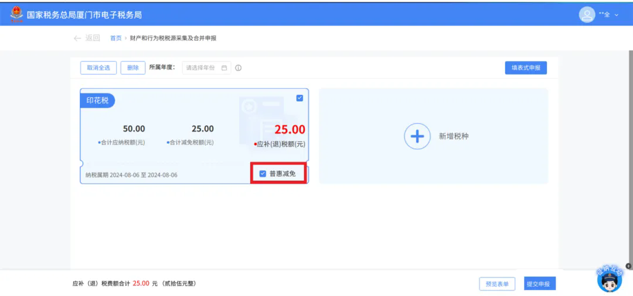Click the info icon beside year picker

238,68
